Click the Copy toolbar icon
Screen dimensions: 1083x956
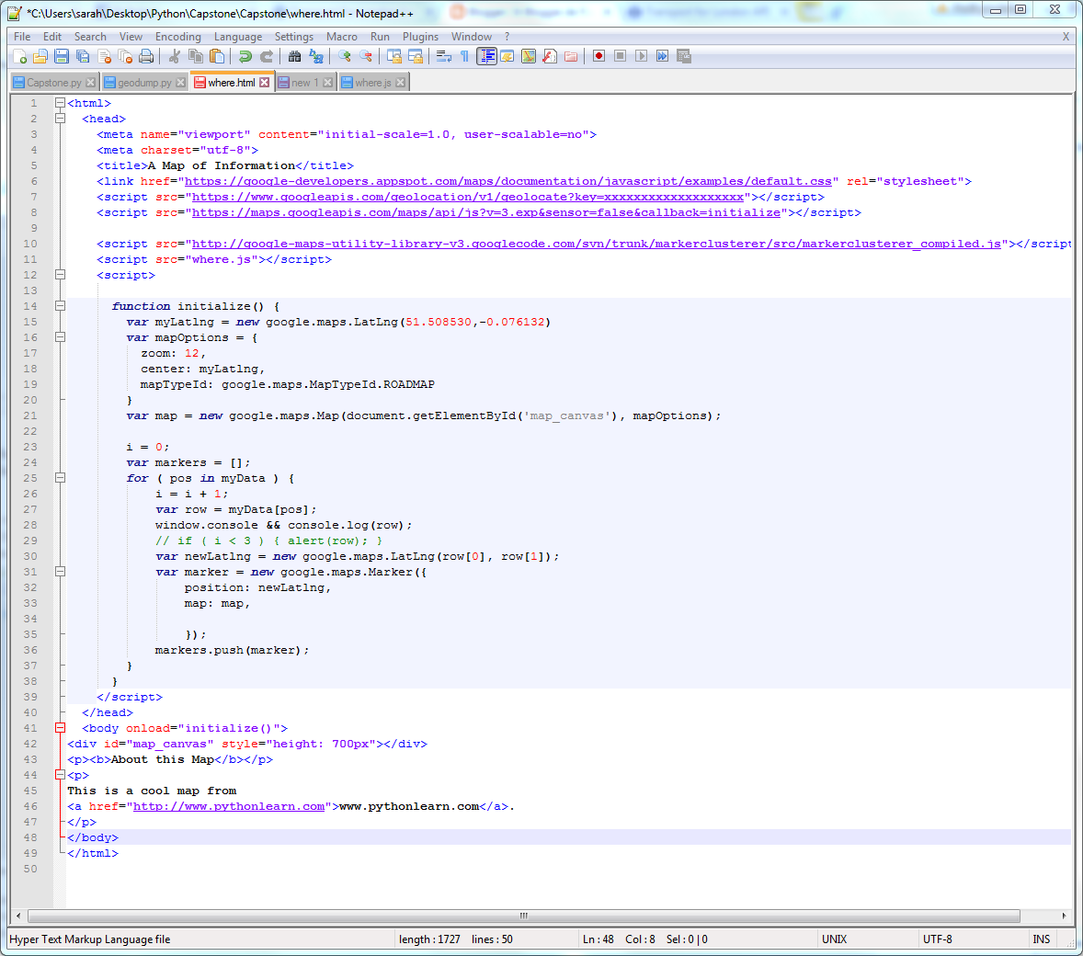pos(196,57)
